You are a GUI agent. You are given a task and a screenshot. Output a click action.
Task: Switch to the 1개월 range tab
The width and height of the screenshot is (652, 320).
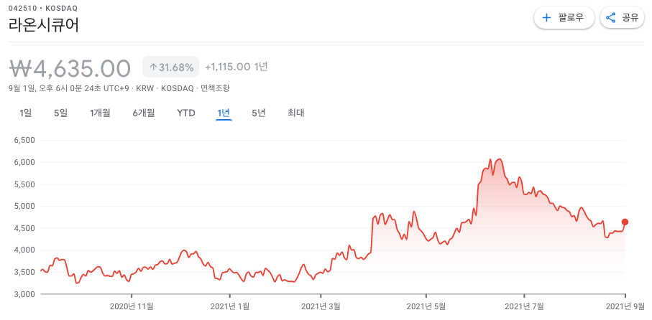[100, 113]
